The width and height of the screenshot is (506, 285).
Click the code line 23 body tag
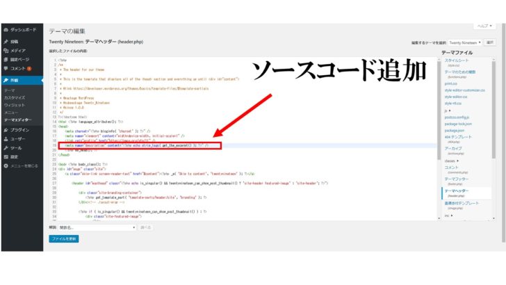pyautogui.click(x=83, y=164)
